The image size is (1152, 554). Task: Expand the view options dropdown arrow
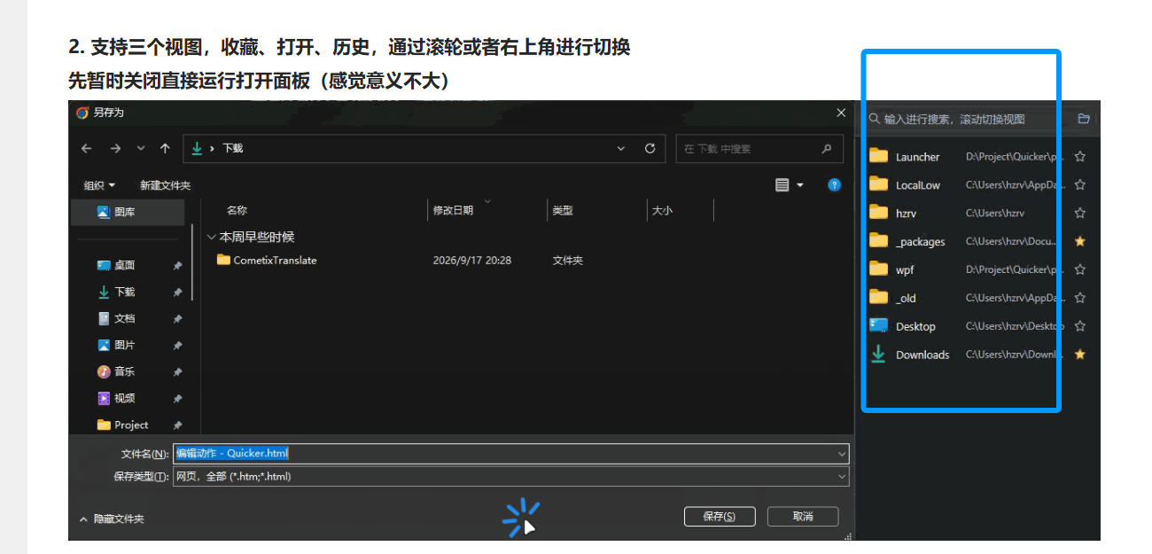click(800, 185)
